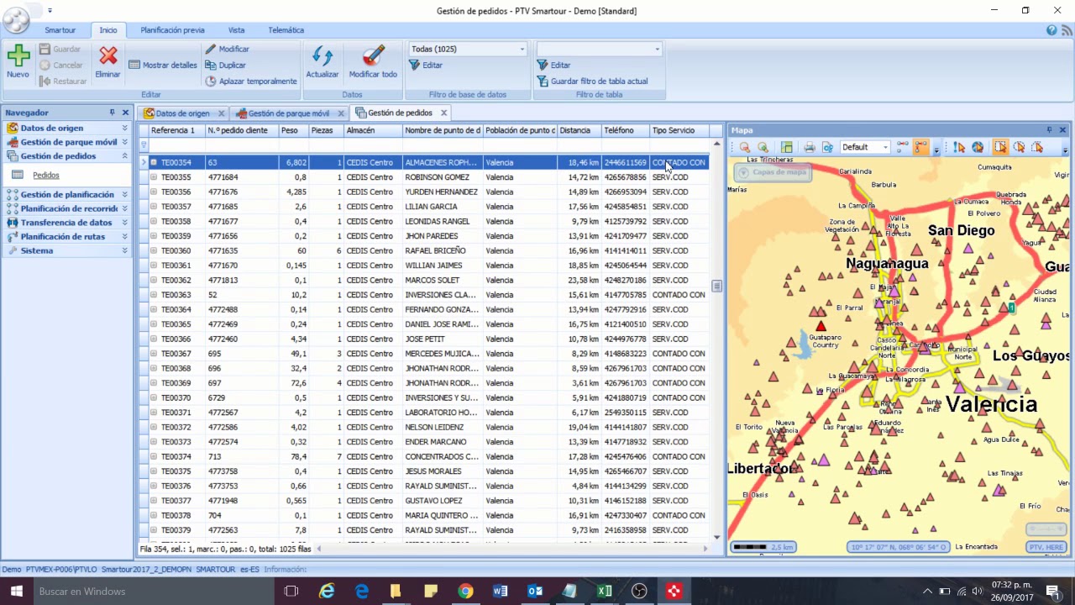This screenshot has width=1075, height=605.
Task: Toggle the rectangle selection map tool
Action: click(1000, 147)
